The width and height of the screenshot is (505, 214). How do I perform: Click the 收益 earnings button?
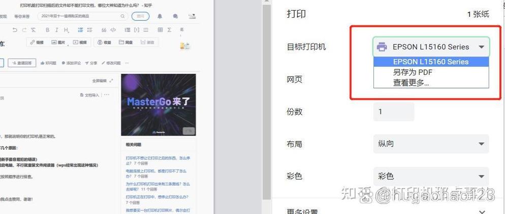click(104, 42)
